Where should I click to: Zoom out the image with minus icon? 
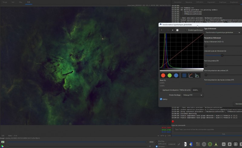point(224,144)
